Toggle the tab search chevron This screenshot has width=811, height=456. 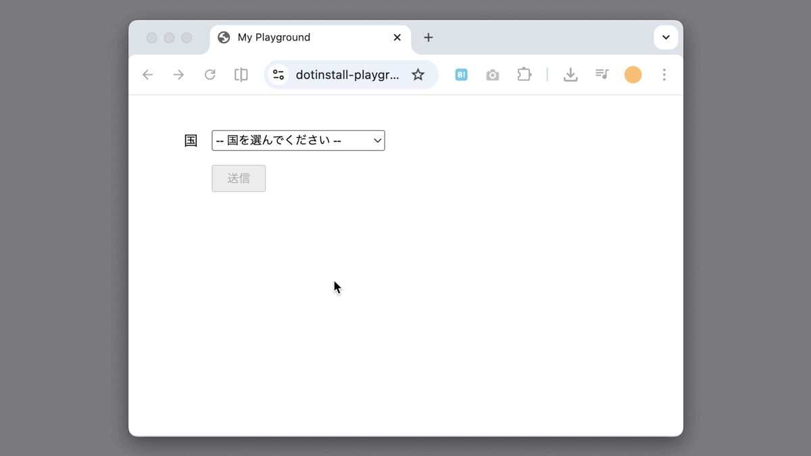coord(666,37)
